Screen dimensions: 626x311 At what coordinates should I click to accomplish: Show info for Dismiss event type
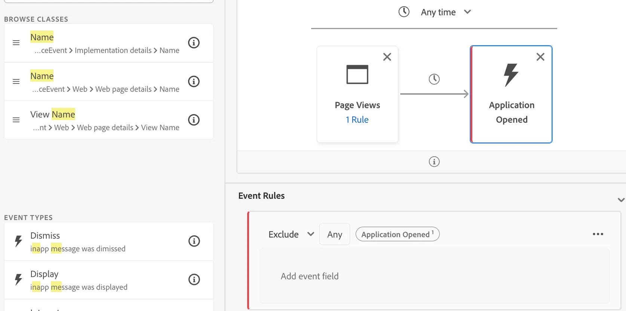pos(194,241)
